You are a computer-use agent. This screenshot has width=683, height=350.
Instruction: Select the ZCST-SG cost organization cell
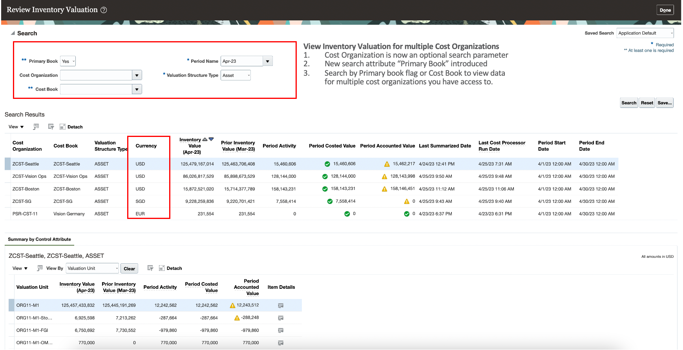click(22, 202)
